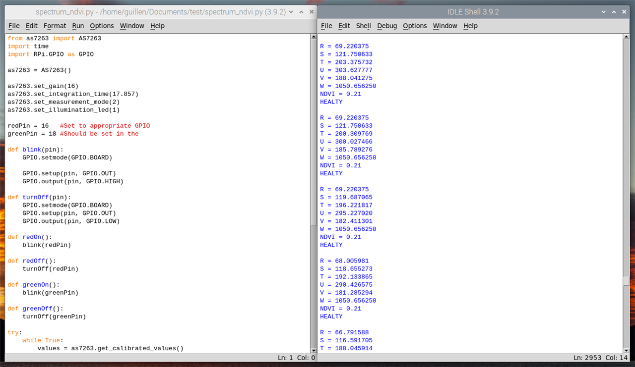Click shell output 'U = 303.627777'
Image resolution: width=635 pixels, height=367 pixels.
tap(346, 70)
